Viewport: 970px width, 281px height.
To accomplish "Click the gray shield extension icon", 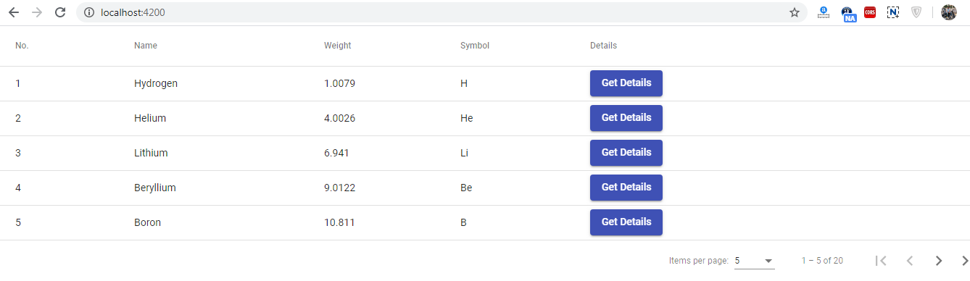I will [x=916, y=12].
